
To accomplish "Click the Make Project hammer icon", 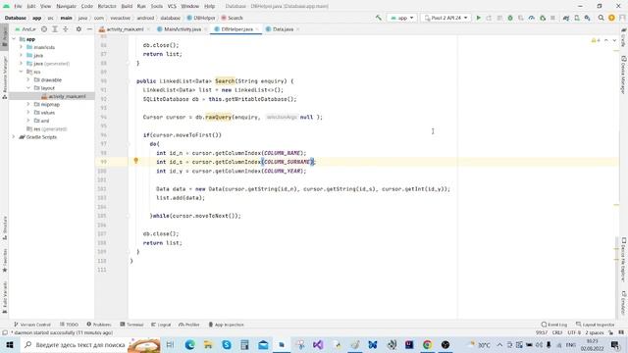I will (x=378, y=18).
